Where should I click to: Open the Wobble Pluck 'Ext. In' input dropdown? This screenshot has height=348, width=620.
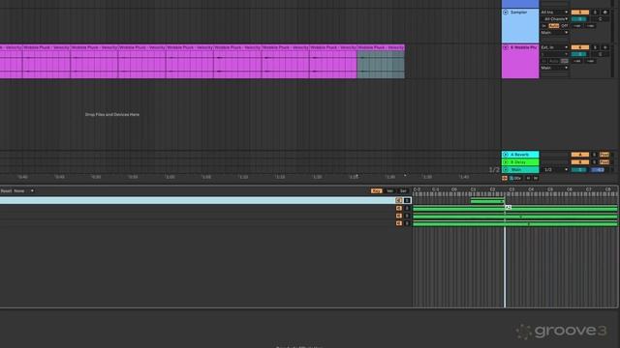[554, 47]
